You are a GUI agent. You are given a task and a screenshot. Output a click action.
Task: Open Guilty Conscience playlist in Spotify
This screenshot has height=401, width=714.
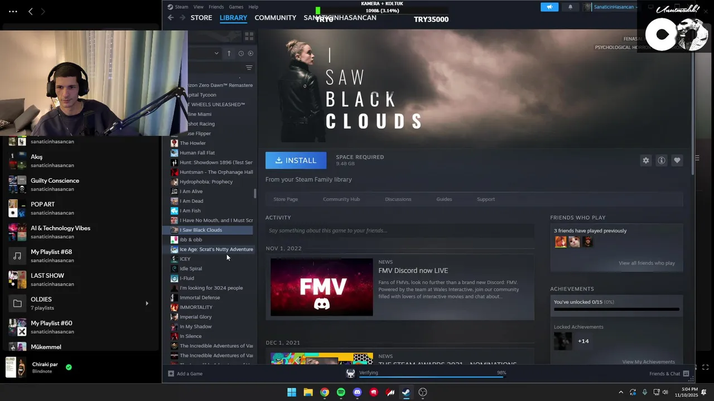(80, 184)
